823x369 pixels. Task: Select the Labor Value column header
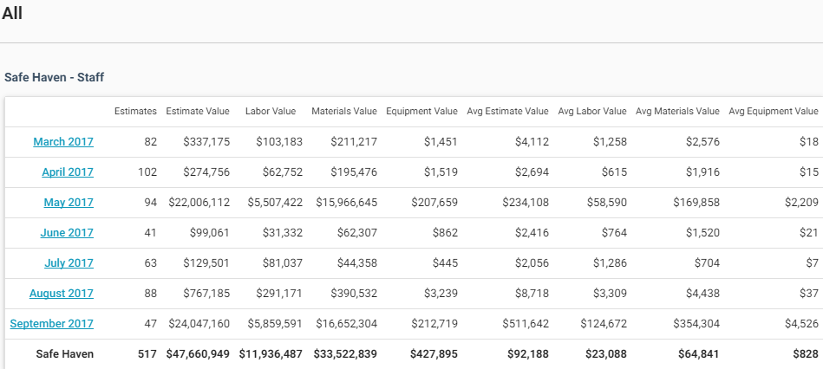[271, 111]
